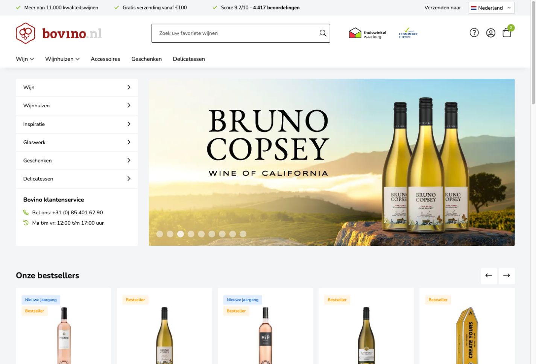This screenshot has width=536, height=364.
Task: Click the Bruno Copsey banner image
Action: 332,162
